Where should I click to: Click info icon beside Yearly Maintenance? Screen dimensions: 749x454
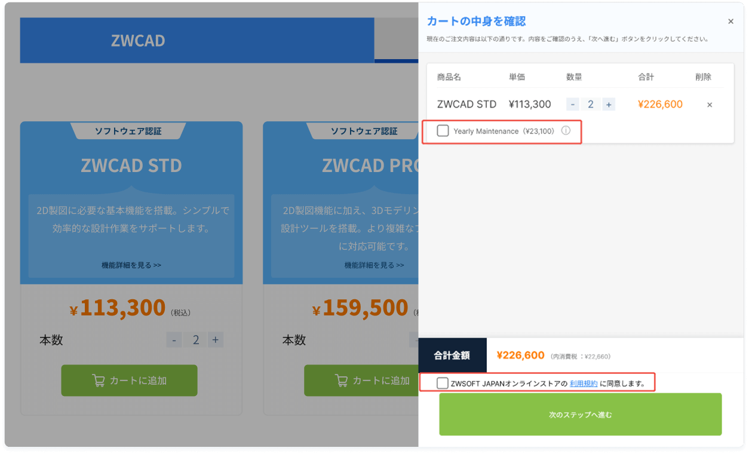coord(566,131)
